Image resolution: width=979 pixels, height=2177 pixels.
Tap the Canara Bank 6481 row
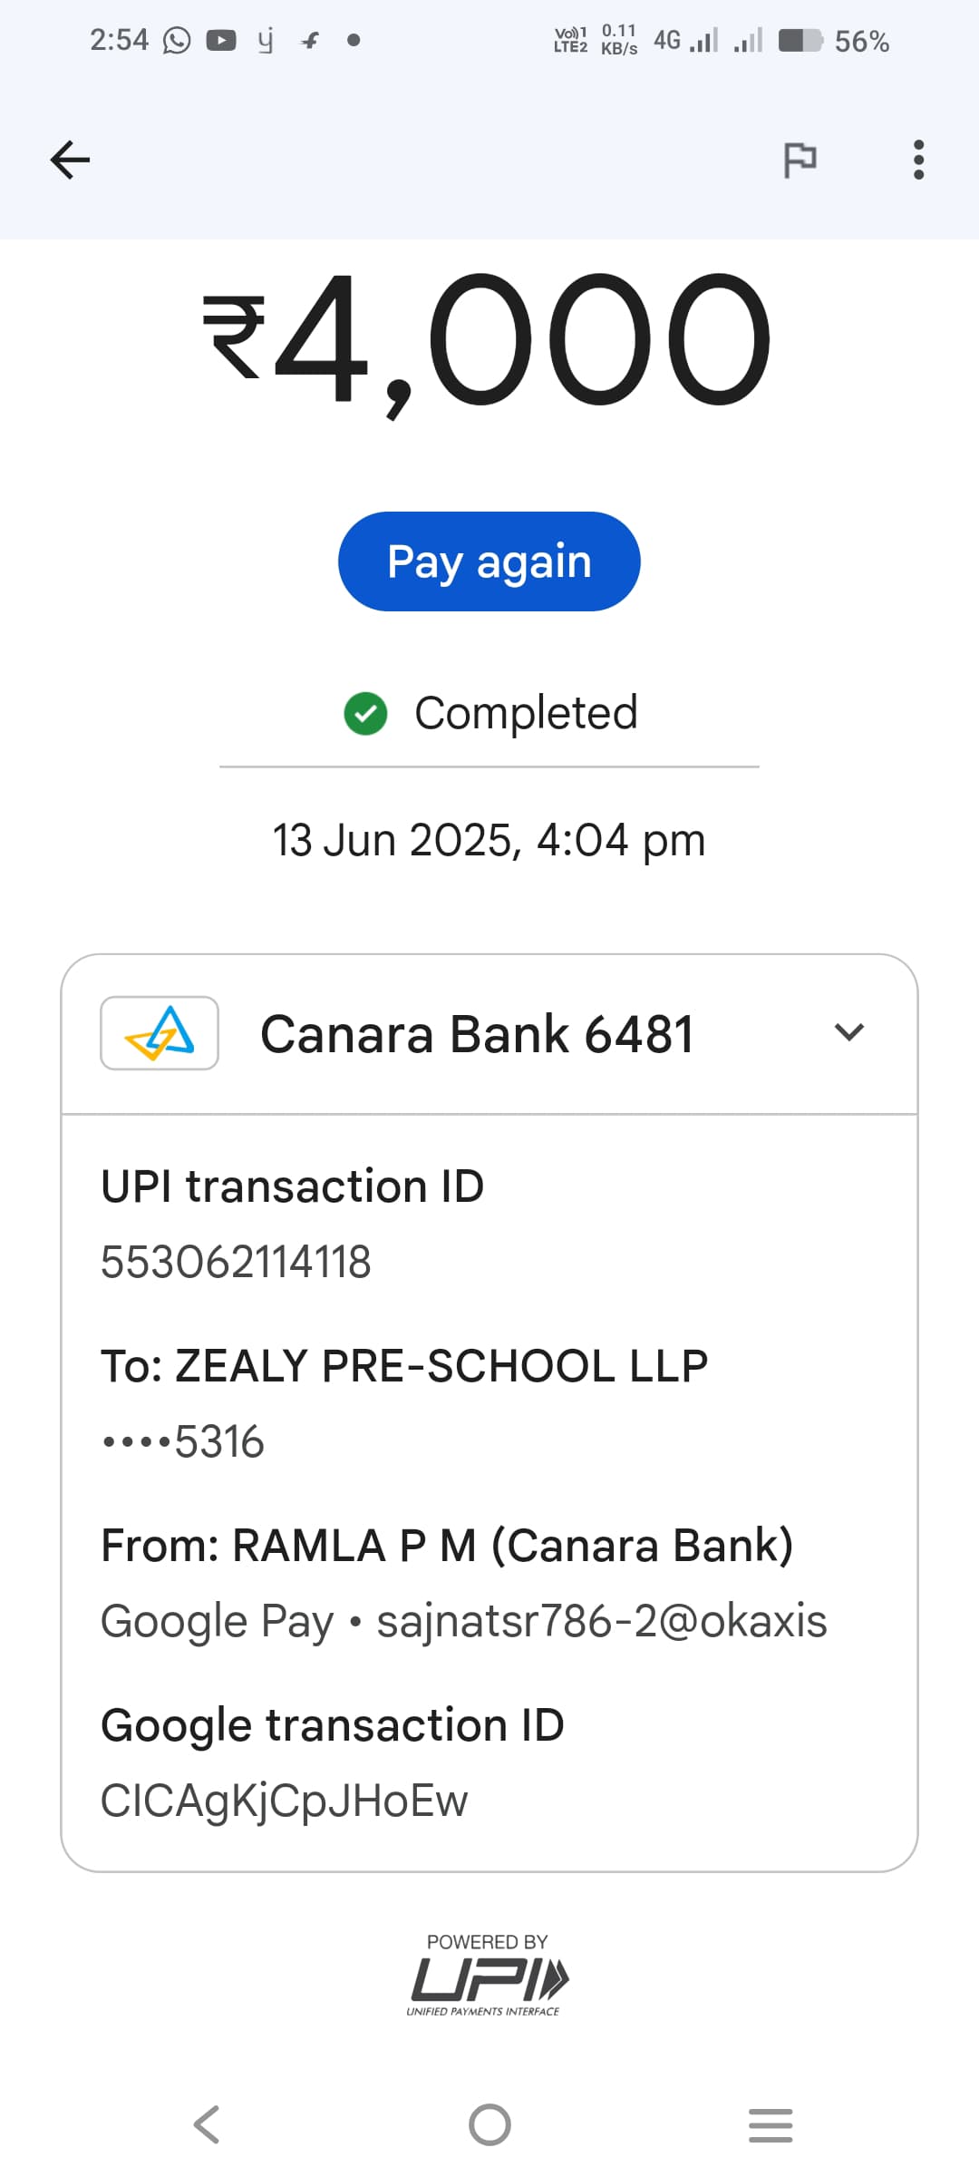click(x=477, y=1034)
